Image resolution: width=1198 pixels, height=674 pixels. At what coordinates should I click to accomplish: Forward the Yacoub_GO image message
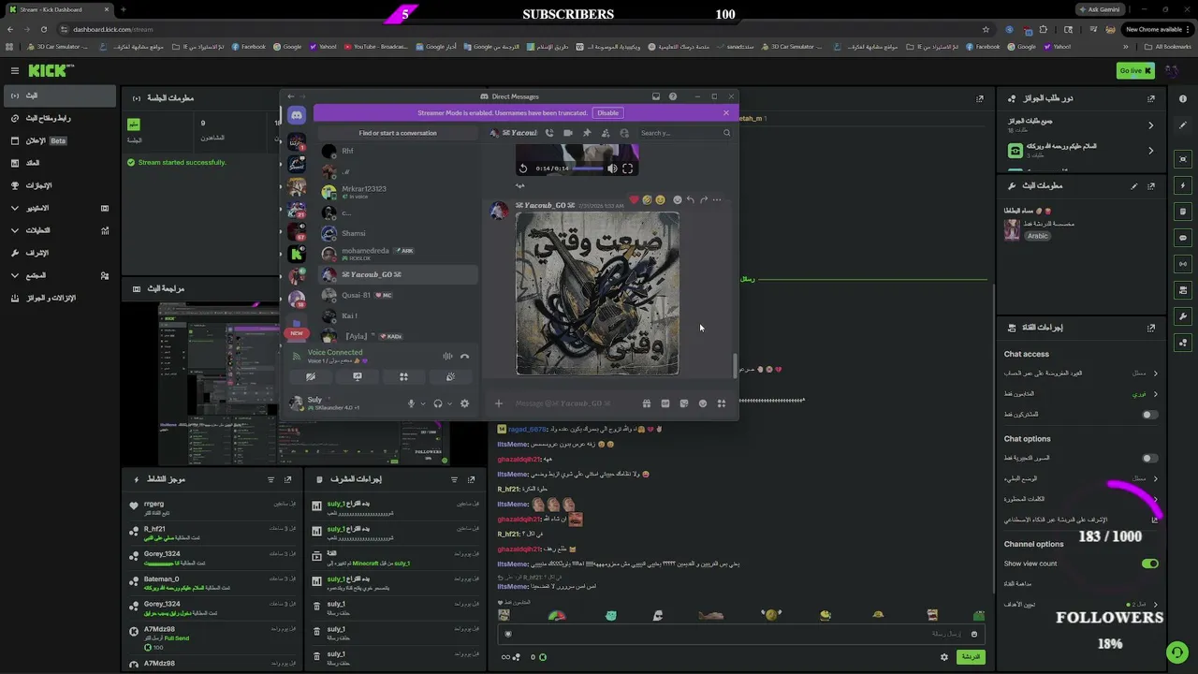tap(704, 199)
